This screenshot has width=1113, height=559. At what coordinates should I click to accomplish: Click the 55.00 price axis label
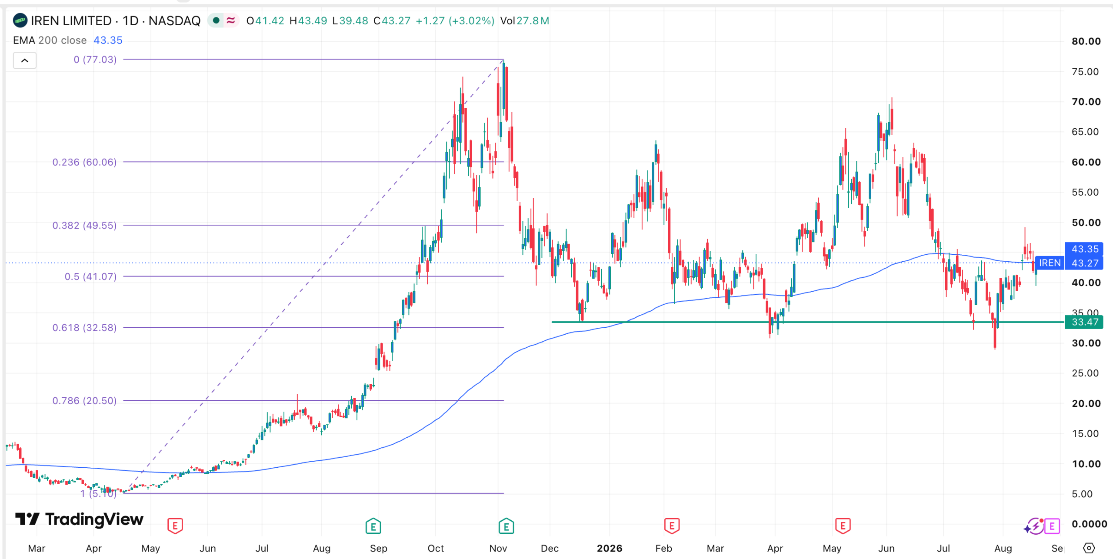pyautogui.click(x=1085, y=192)
